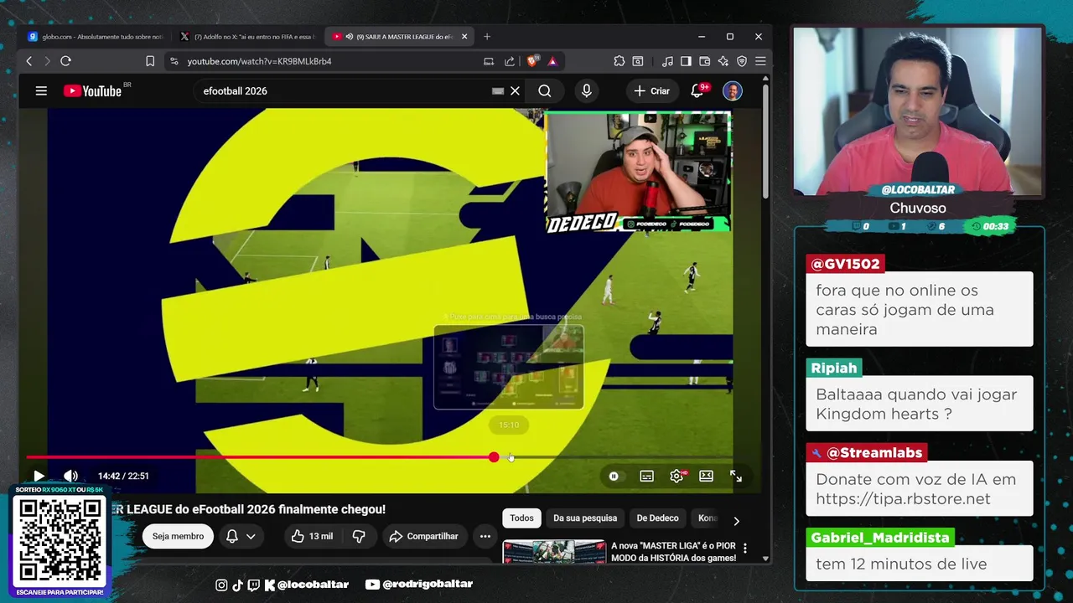Click the cast/screen icon in the address bar
This screenshot has width=1073, height=603.
point(489,61)
